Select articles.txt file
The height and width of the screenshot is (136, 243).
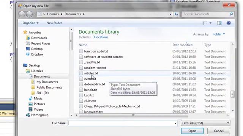pyautogui.click(x=91, y=73)
